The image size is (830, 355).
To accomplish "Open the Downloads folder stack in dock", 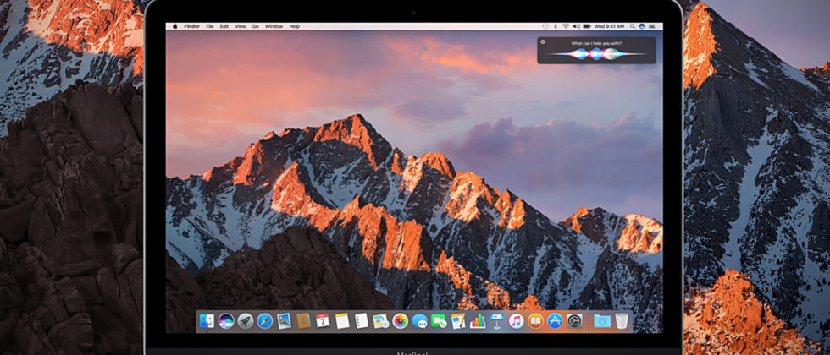I will pos(602,320).
